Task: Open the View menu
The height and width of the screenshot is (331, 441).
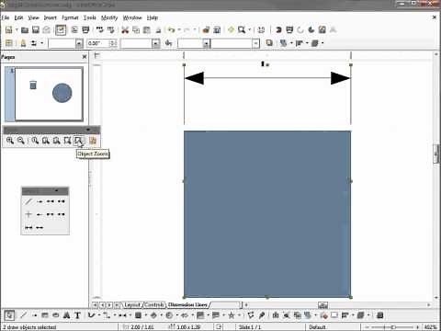Action: 34,17
